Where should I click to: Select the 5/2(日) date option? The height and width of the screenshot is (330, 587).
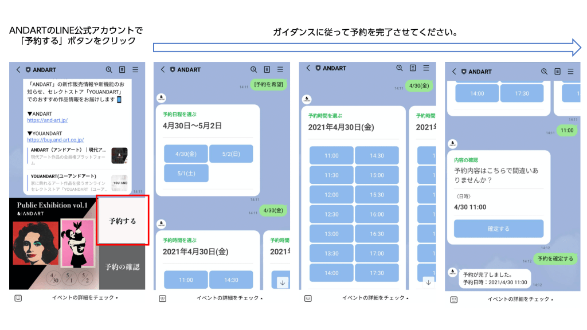click(230, 154)
